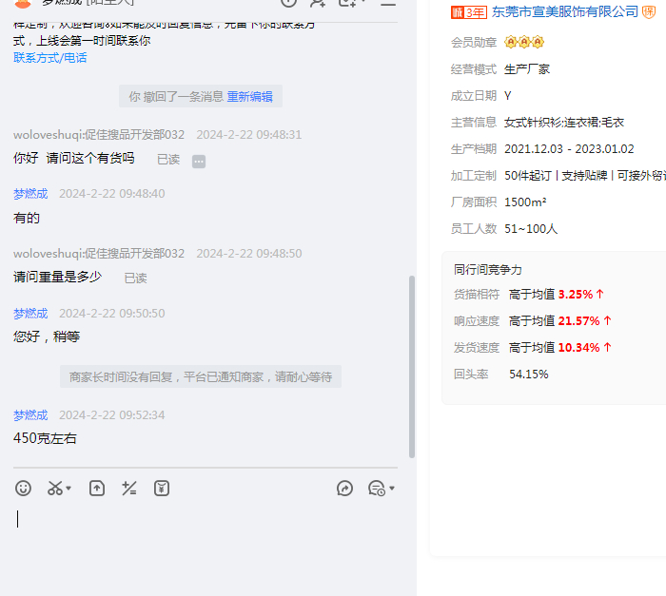Open 东莞市宣美服饰有限公司 company link
The height and width of the screenshot is (596, 666).
(564, 11)
